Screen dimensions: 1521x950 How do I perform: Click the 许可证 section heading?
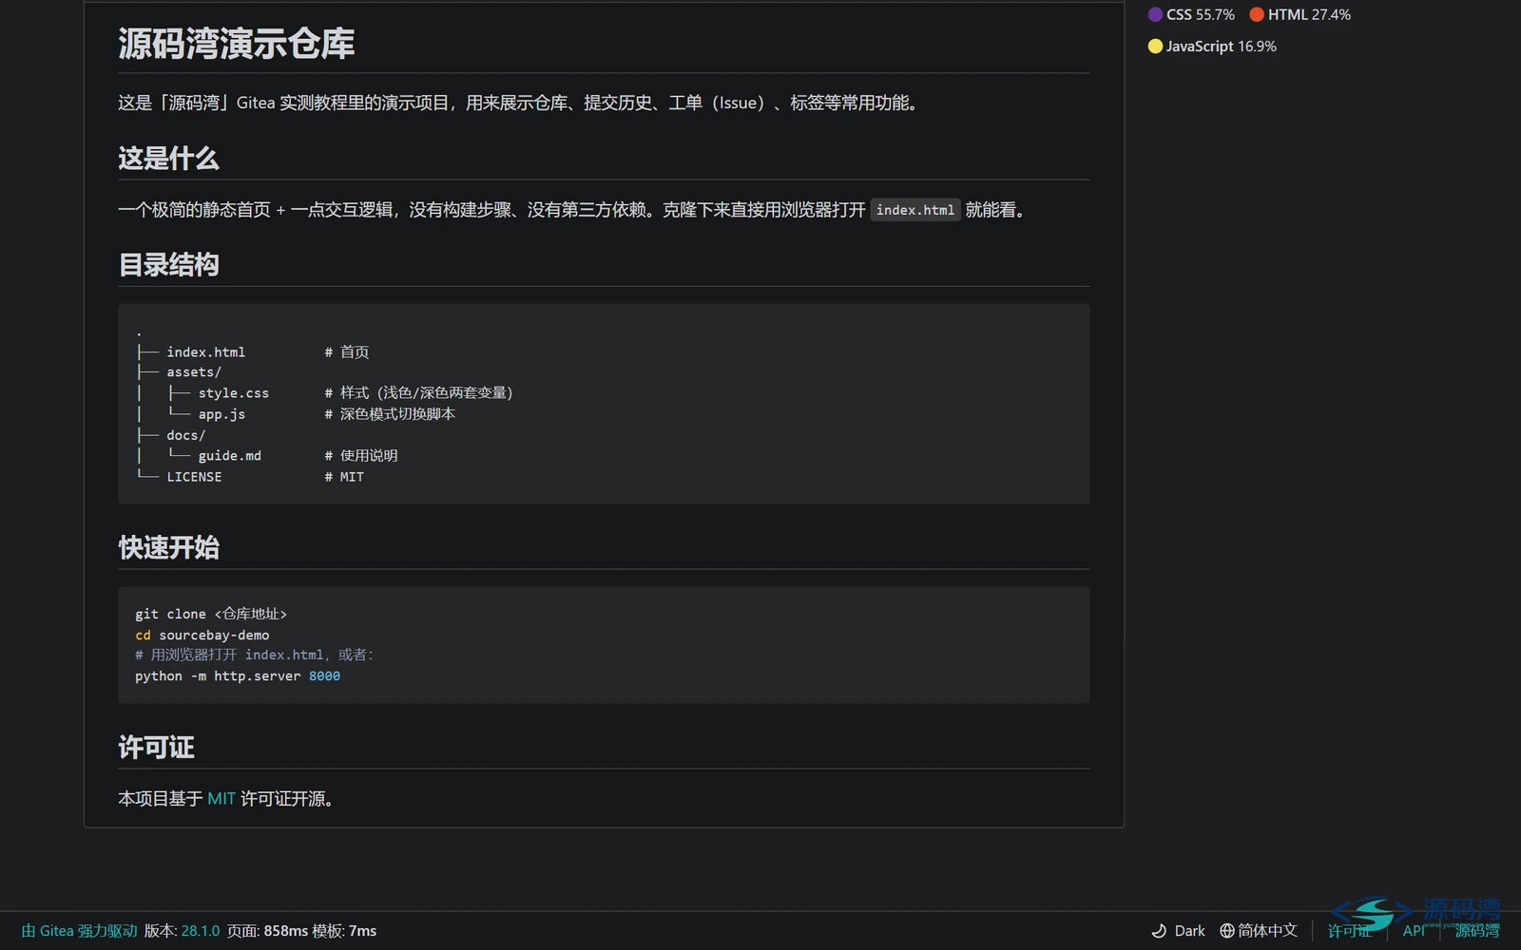point(156,748)
